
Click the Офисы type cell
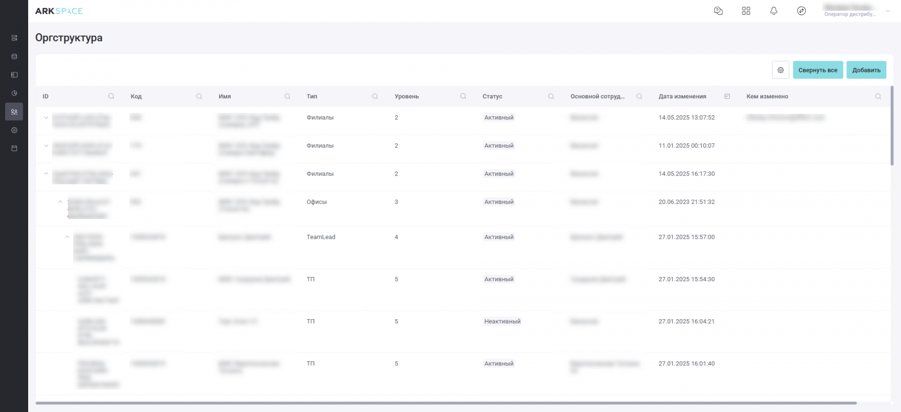[316, 202]
